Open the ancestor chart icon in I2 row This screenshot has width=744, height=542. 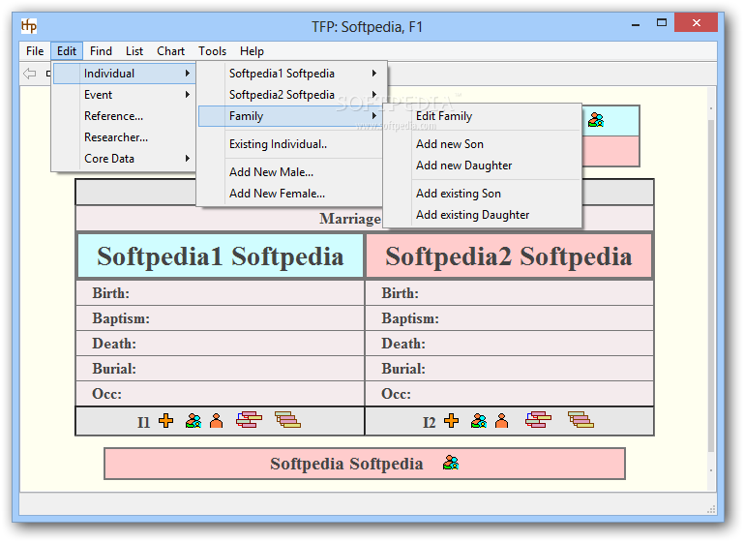coord(539,419)
